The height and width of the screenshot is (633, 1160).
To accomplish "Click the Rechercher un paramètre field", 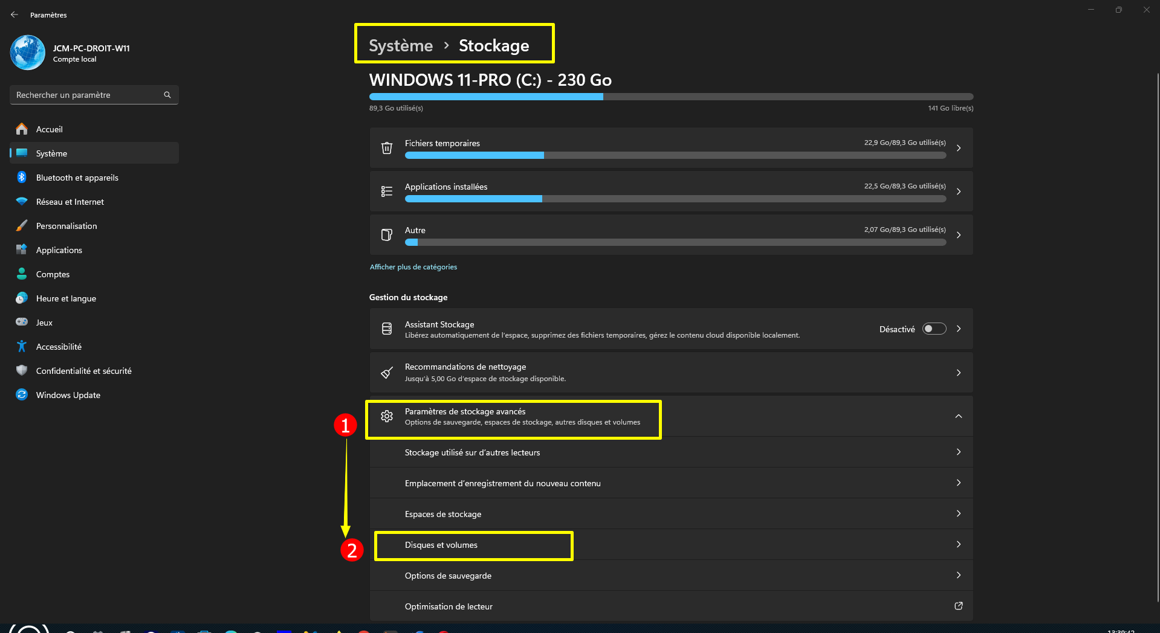I will pos(88,95).
